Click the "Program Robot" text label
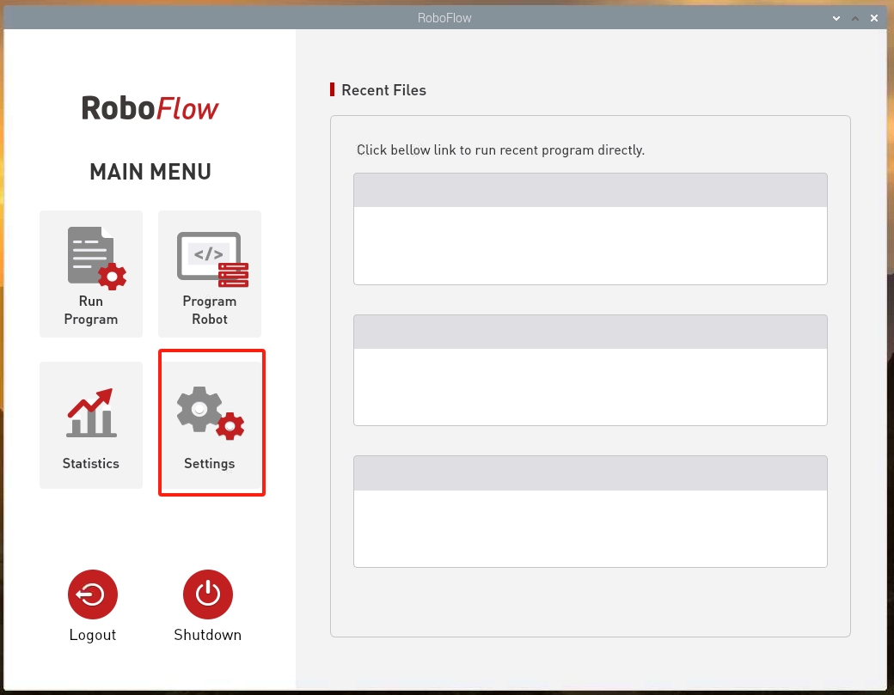This screenshot has width=894, height=695. [x=209, y=310]
